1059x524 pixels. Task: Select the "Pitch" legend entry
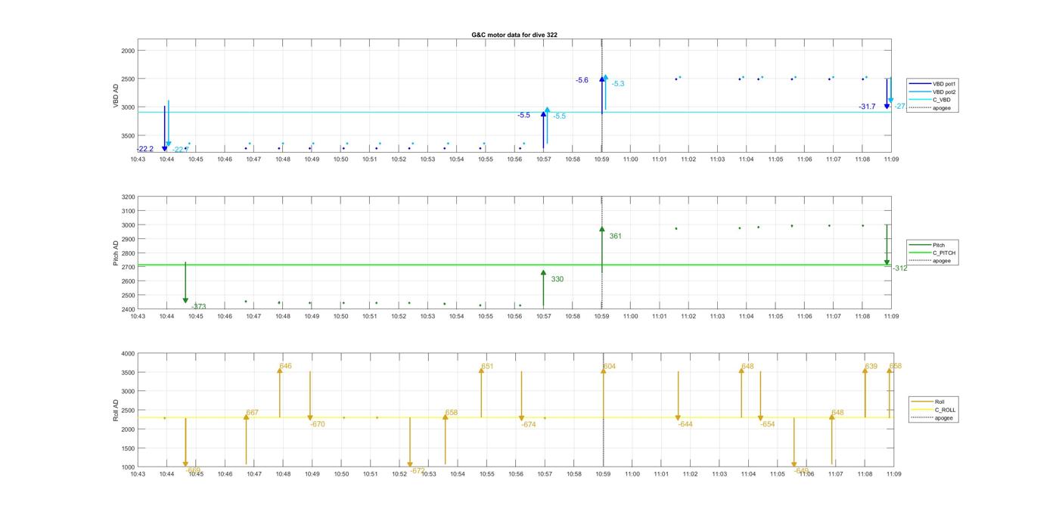927,245
